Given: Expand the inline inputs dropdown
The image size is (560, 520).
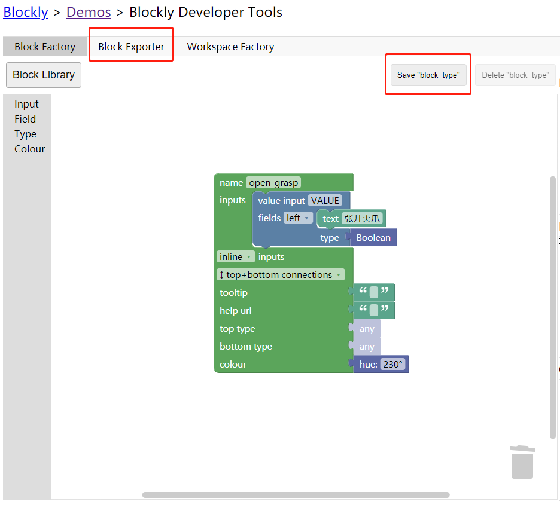Looking at the screenshot, I should pos(236,257).
